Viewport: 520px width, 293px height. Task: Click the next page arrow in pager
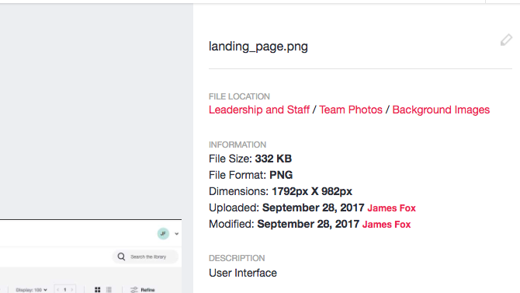click(x=72, y=290)
